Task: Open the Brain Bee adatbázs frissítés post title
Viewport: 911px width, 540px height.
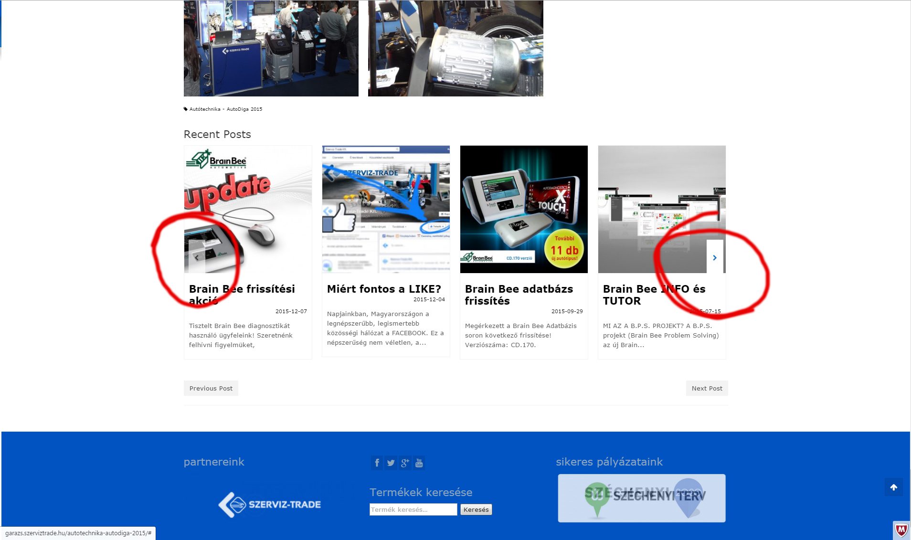Action: tap(519, 295)
